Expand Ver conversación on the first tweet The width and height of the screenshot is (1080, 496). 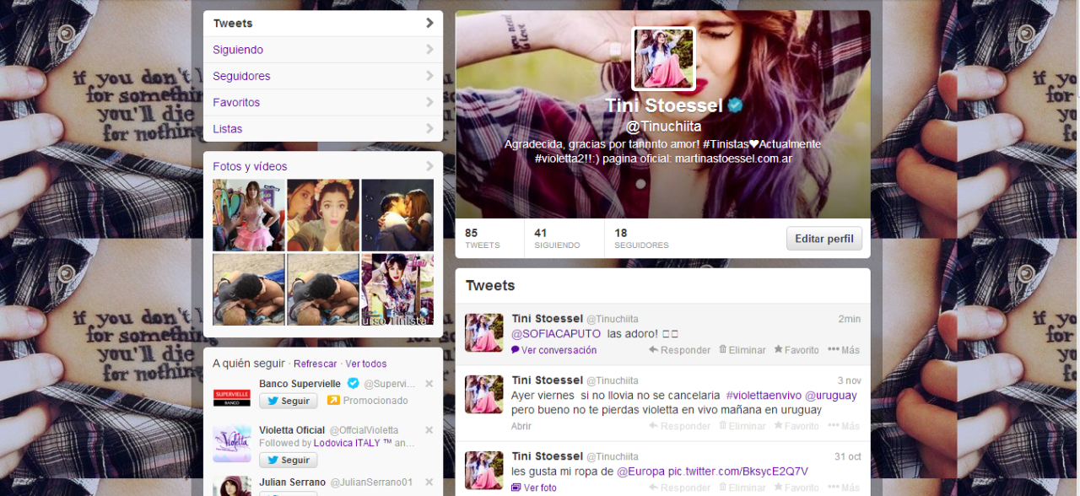553,350
